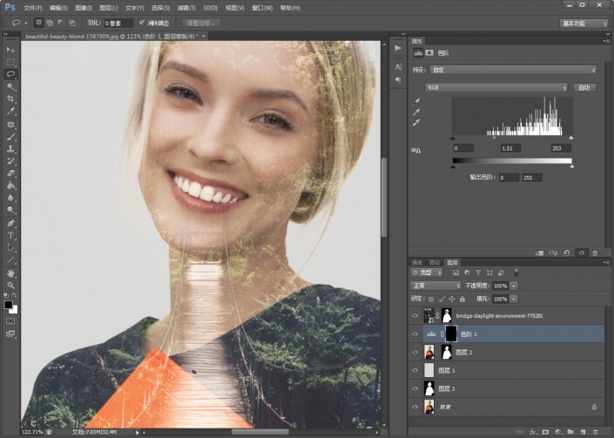The height and width of the screenshot is (438, 614).
Task: Open the RGB channel dropdown
Action: 496,88
